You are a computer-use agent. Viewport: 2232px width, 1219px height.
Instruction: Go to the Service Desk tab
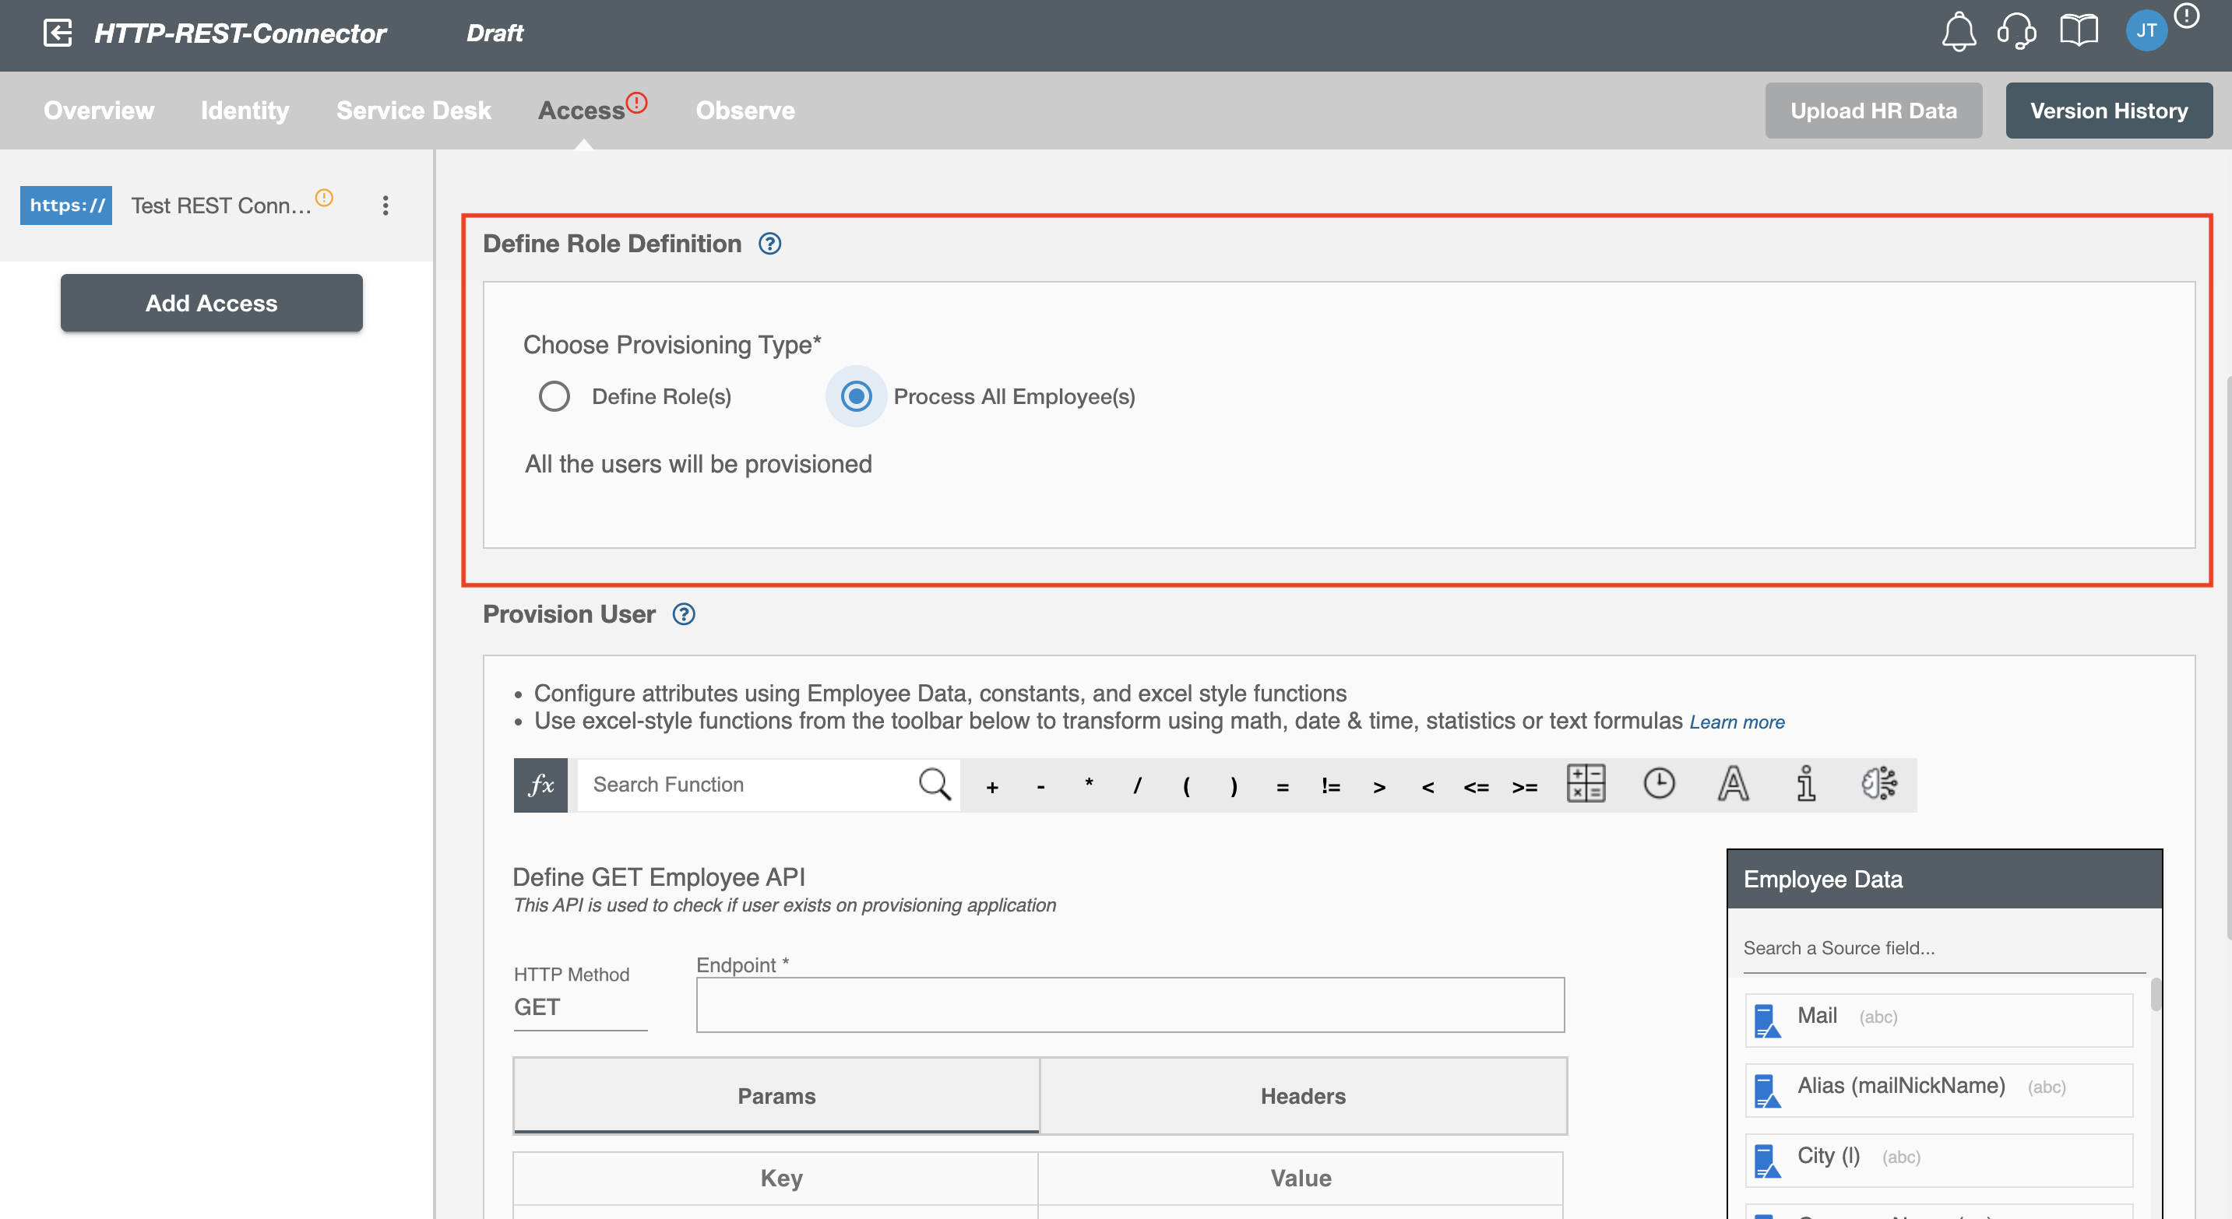[x=414, y=111]
